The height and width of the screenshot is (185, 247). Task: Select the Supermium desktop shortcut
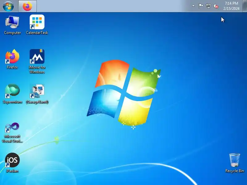[x=12, y=94]
